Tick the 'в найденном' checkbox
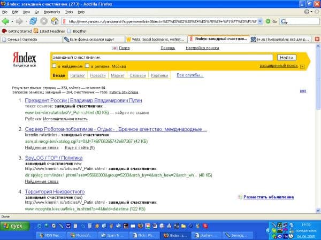 pos(54,66)
